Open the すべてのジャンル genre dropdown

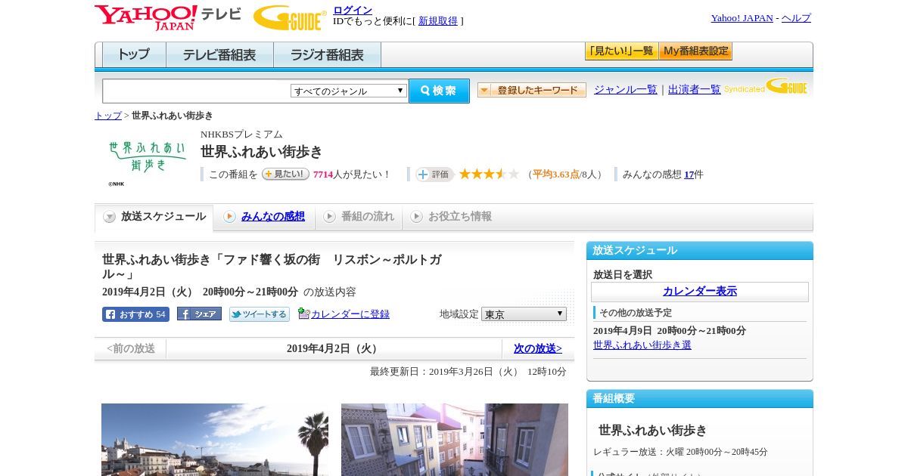pyautogui.click(x=349, y=91)
